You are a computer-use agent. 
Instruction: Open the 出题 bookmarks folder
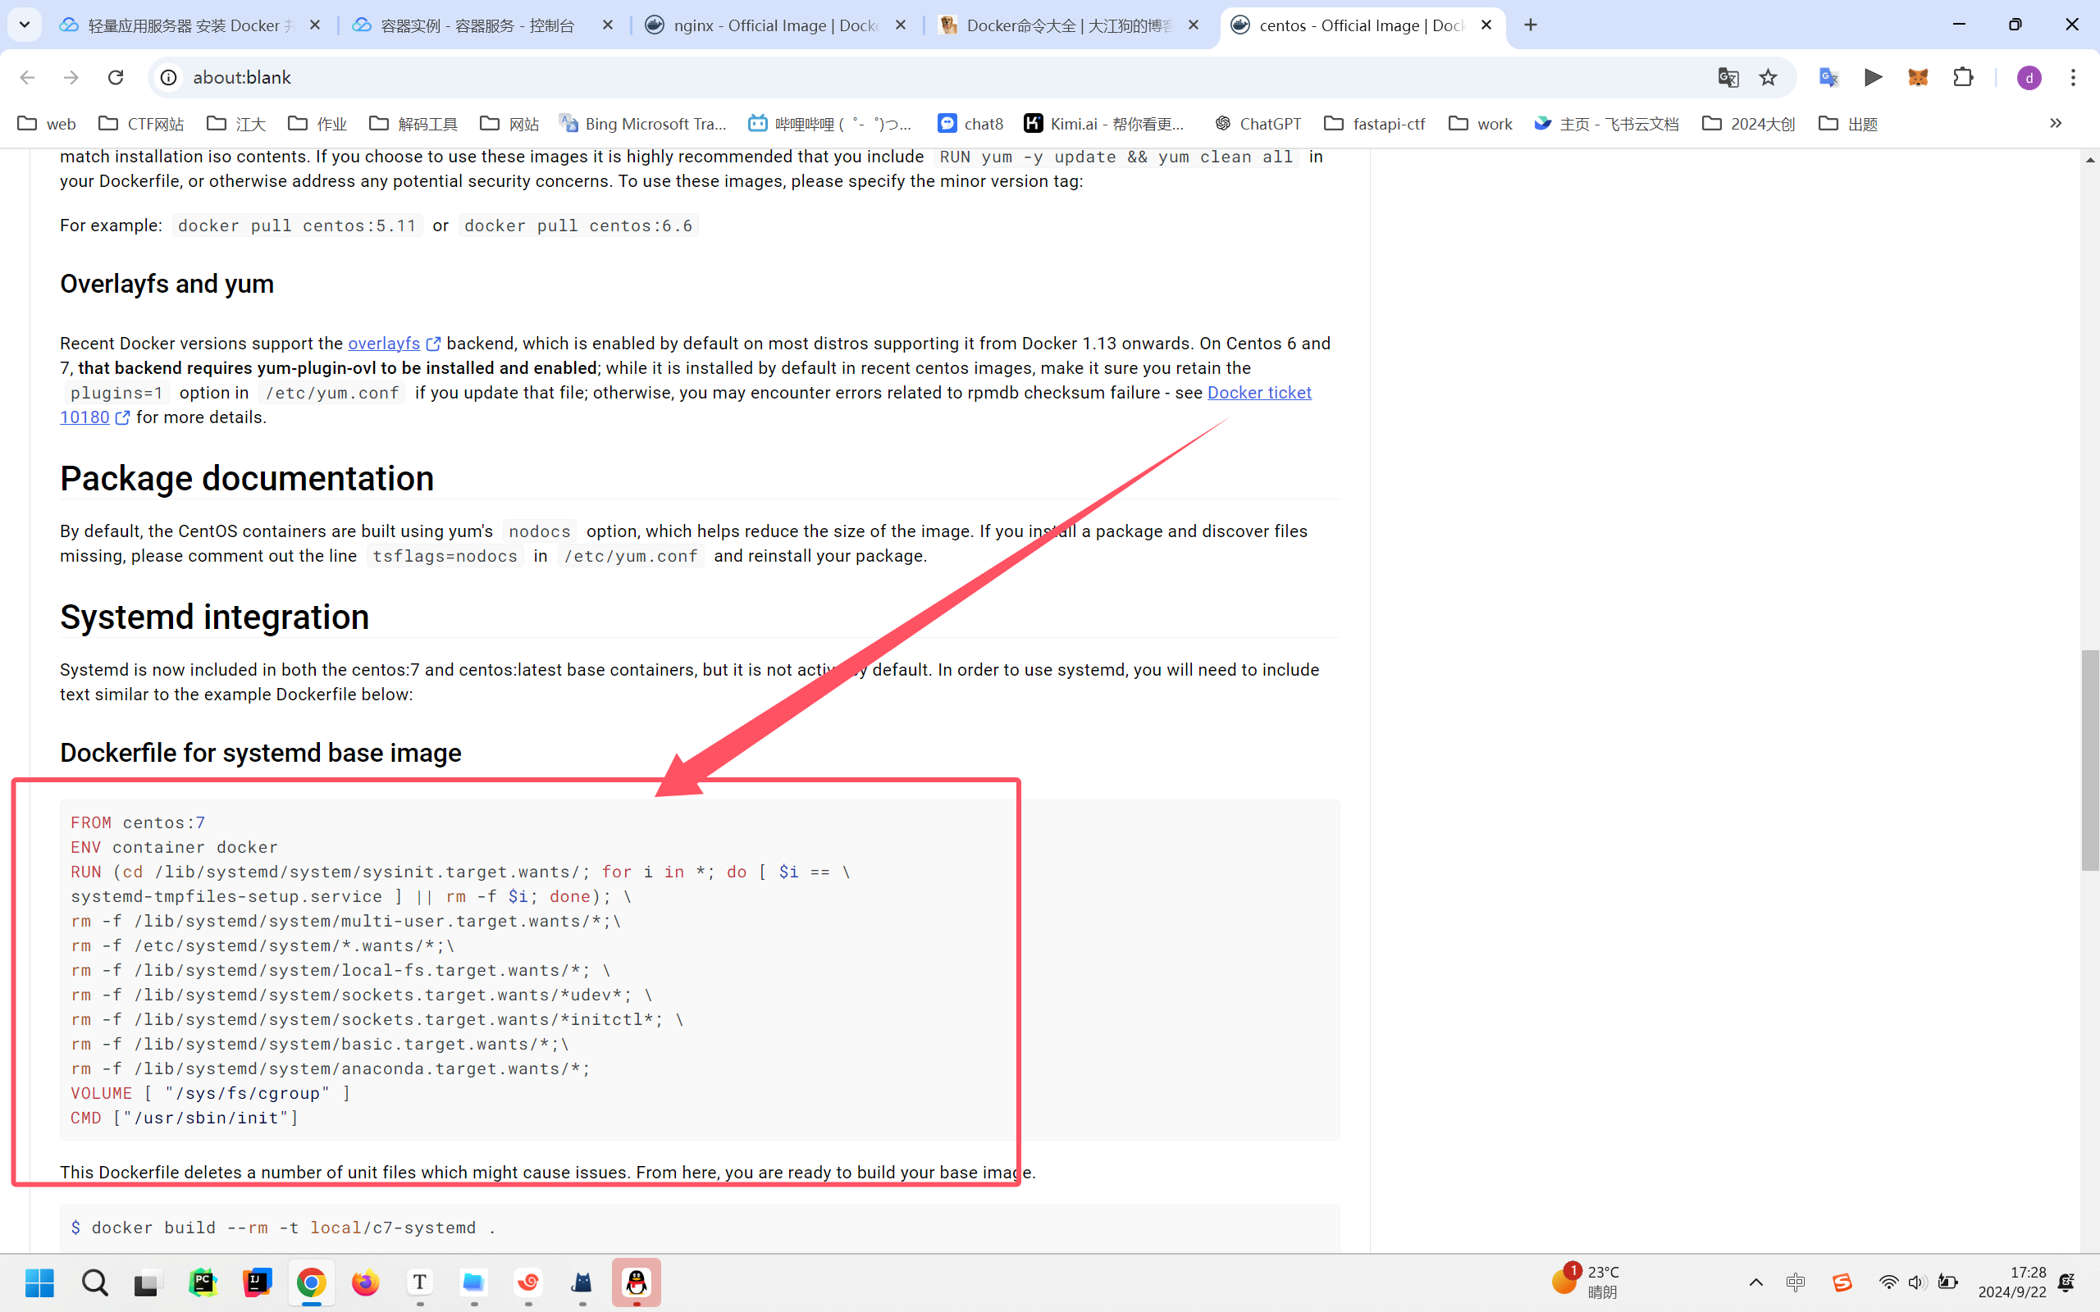point(1848,123)
